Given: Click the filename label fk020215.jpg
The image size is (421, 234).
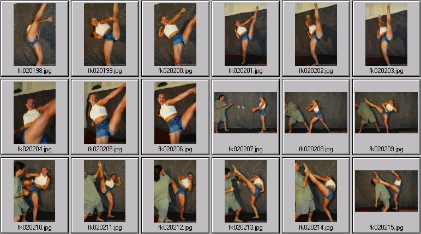Looking at the screenshot, I should tap(386, 227).
